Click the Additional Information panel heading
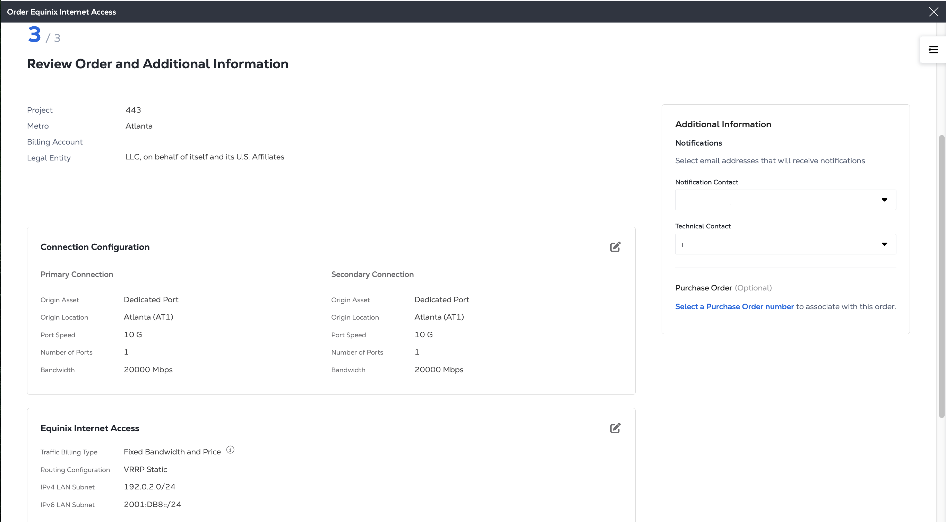Viewport: 946px width, 522px height. point(723,124)
